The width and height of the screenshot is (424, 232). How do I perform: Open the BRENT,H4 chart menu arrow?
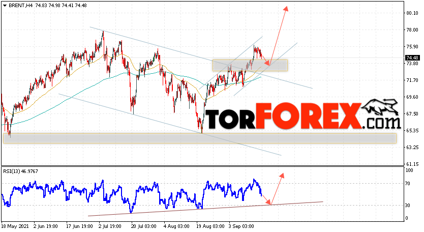pyautogui.click(x=5, y=6)
